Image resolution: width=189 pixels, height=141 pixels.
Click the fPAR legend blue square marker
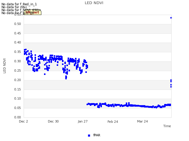89,135
